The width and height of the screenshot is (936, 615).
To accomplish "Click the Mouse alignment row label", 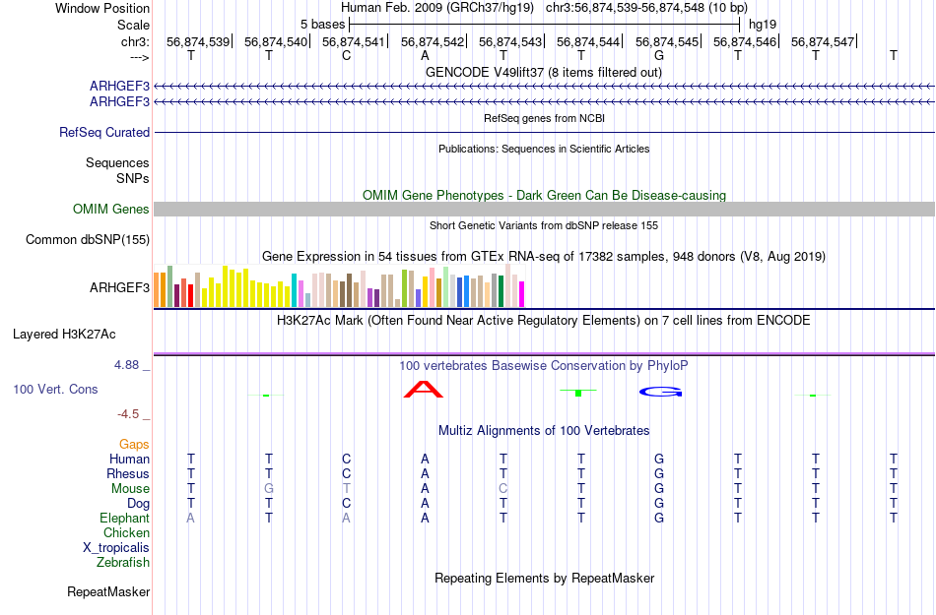I will coord(130,489).
